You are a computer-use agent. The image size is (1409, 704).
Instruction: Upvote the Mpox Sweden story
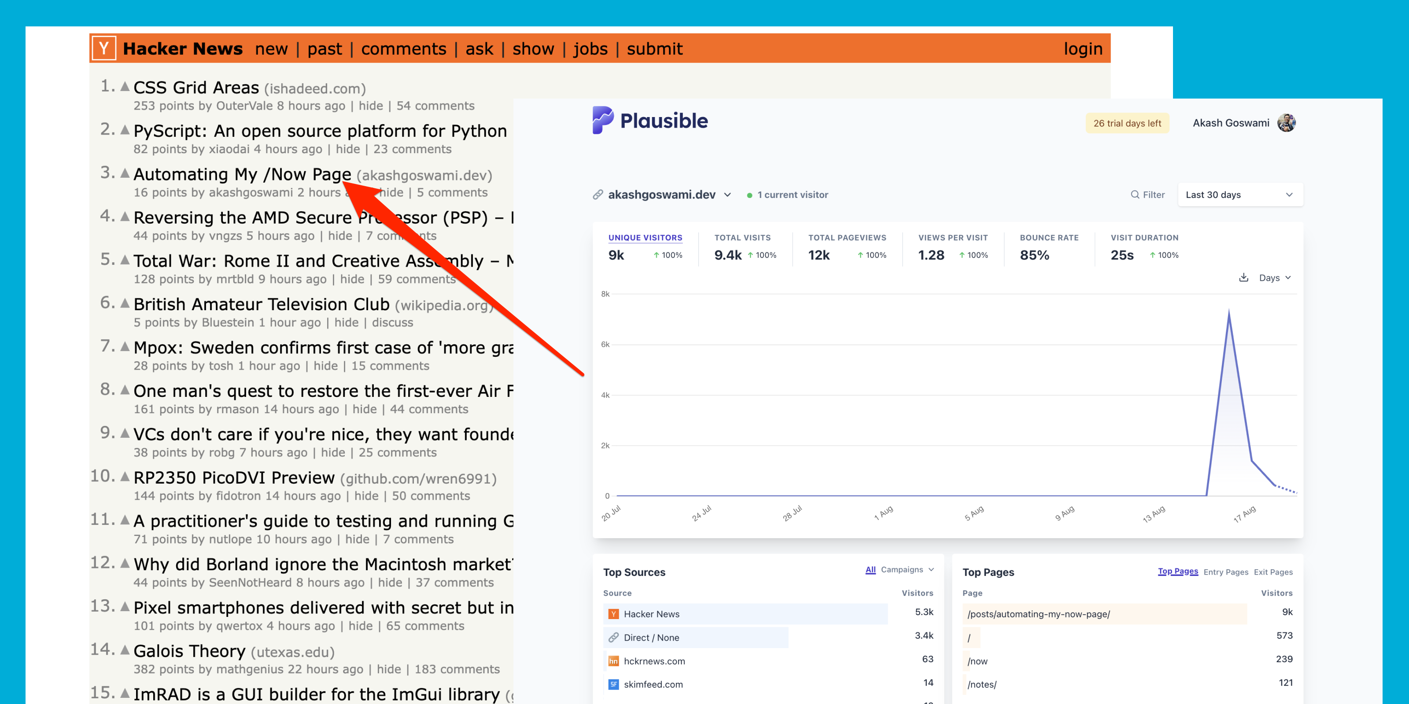click(x=125, y=347)
